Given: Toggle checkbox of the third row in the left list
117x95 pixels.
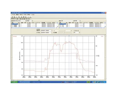Looking at the screenshot, I should tap(12, 26).
